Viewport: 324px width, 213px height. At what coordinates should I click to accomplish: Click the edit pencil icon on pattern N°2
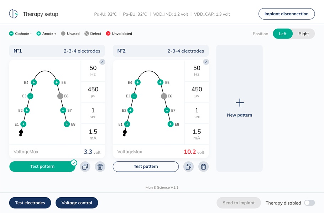tap(206, 62)
